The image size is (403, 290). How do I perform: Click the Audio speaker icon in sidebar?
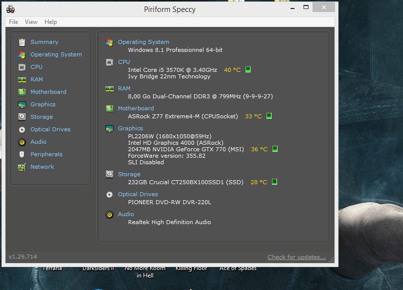pos(22,142)
